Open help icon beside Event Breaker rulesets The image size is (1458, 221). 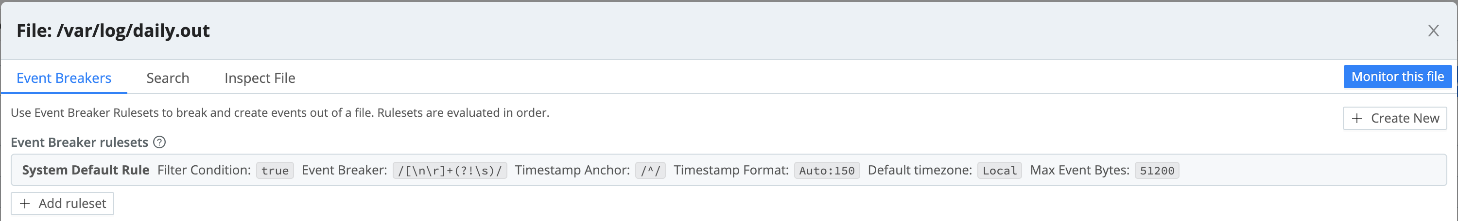[x=159, y=142]
